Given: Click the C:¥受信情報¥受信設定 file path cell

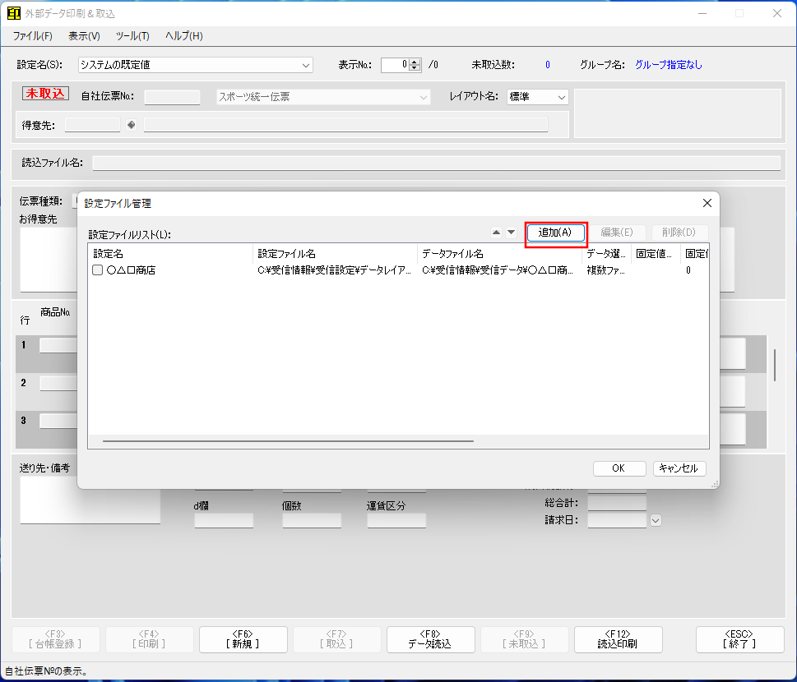Looking at the screenshot, I should pos(335,270).
